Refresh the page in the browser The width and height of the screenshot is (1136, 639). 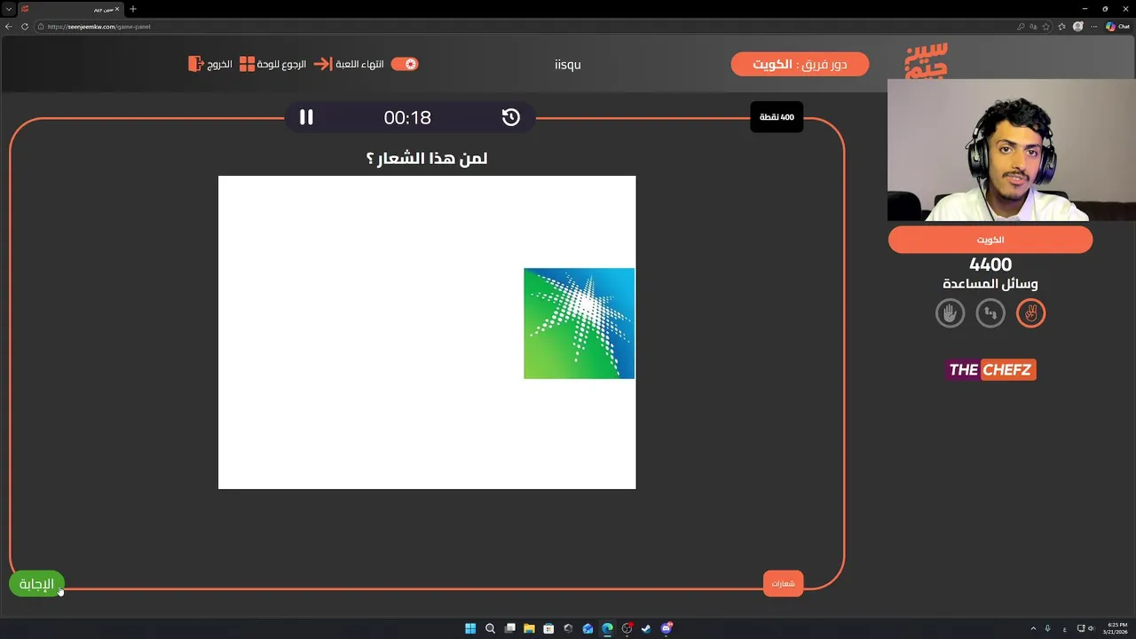coord(24,27)
